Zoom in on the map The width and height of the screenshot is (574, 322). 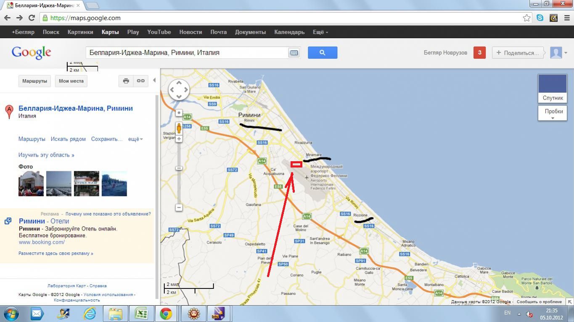coord(179,139)
